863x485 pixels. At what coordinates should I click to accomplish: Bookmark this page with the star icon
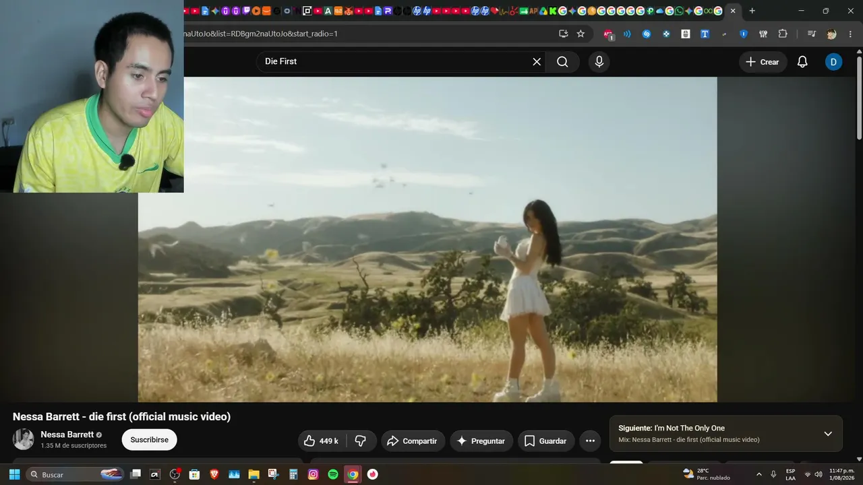[581, 34]
